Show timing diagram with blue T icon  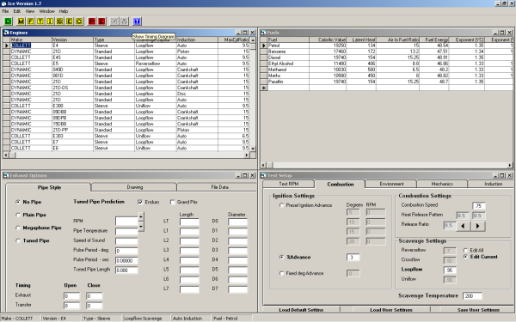click(x=137, y=21)
